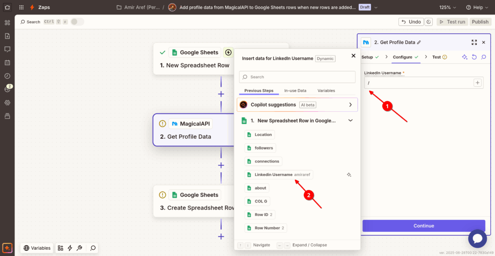Image resolution: width=495 pixels, height=256 pixels.
Task: Click the search icon in bottom toolbar
Action: pyautogui.click(x=93, y=248)
